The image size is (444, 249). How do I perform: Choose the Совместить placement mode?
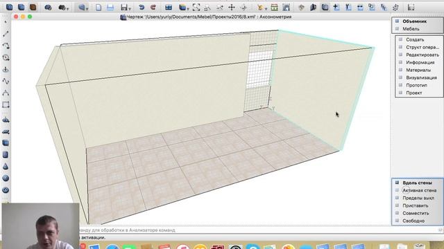click(416, 213)
